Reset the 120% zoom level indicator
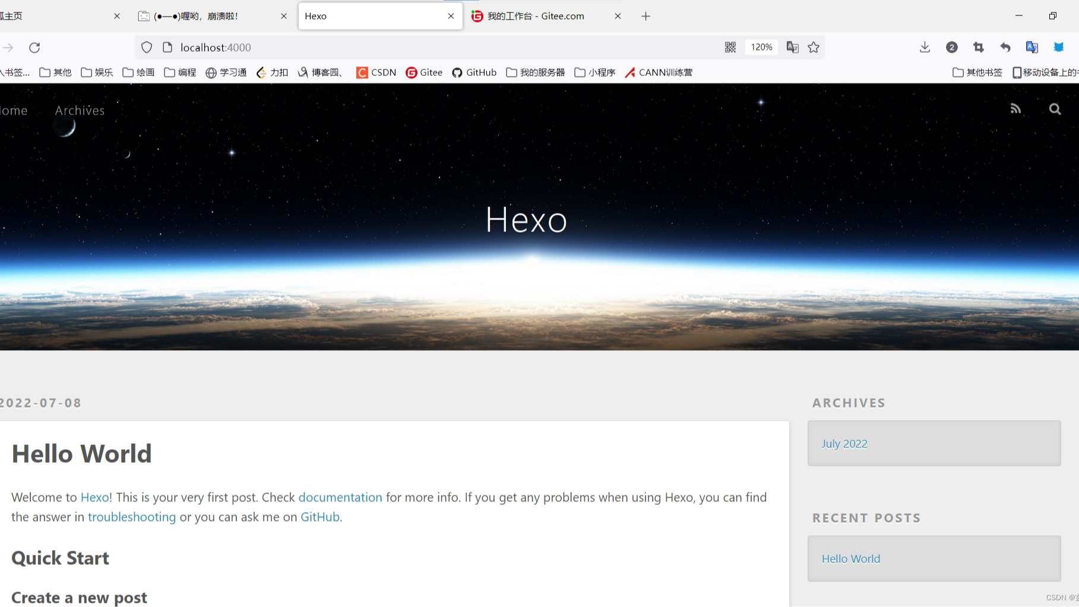The image size is (1079, 607). [x=761, y=47]
